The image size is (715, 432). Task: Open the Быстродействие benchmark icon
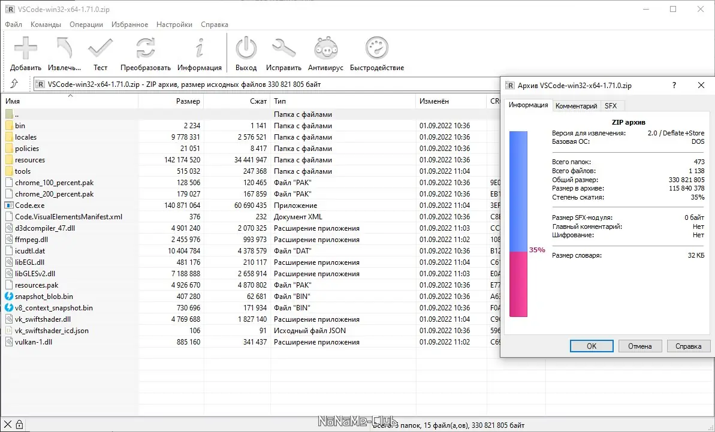pyautogui.click(x=376, y=48)
